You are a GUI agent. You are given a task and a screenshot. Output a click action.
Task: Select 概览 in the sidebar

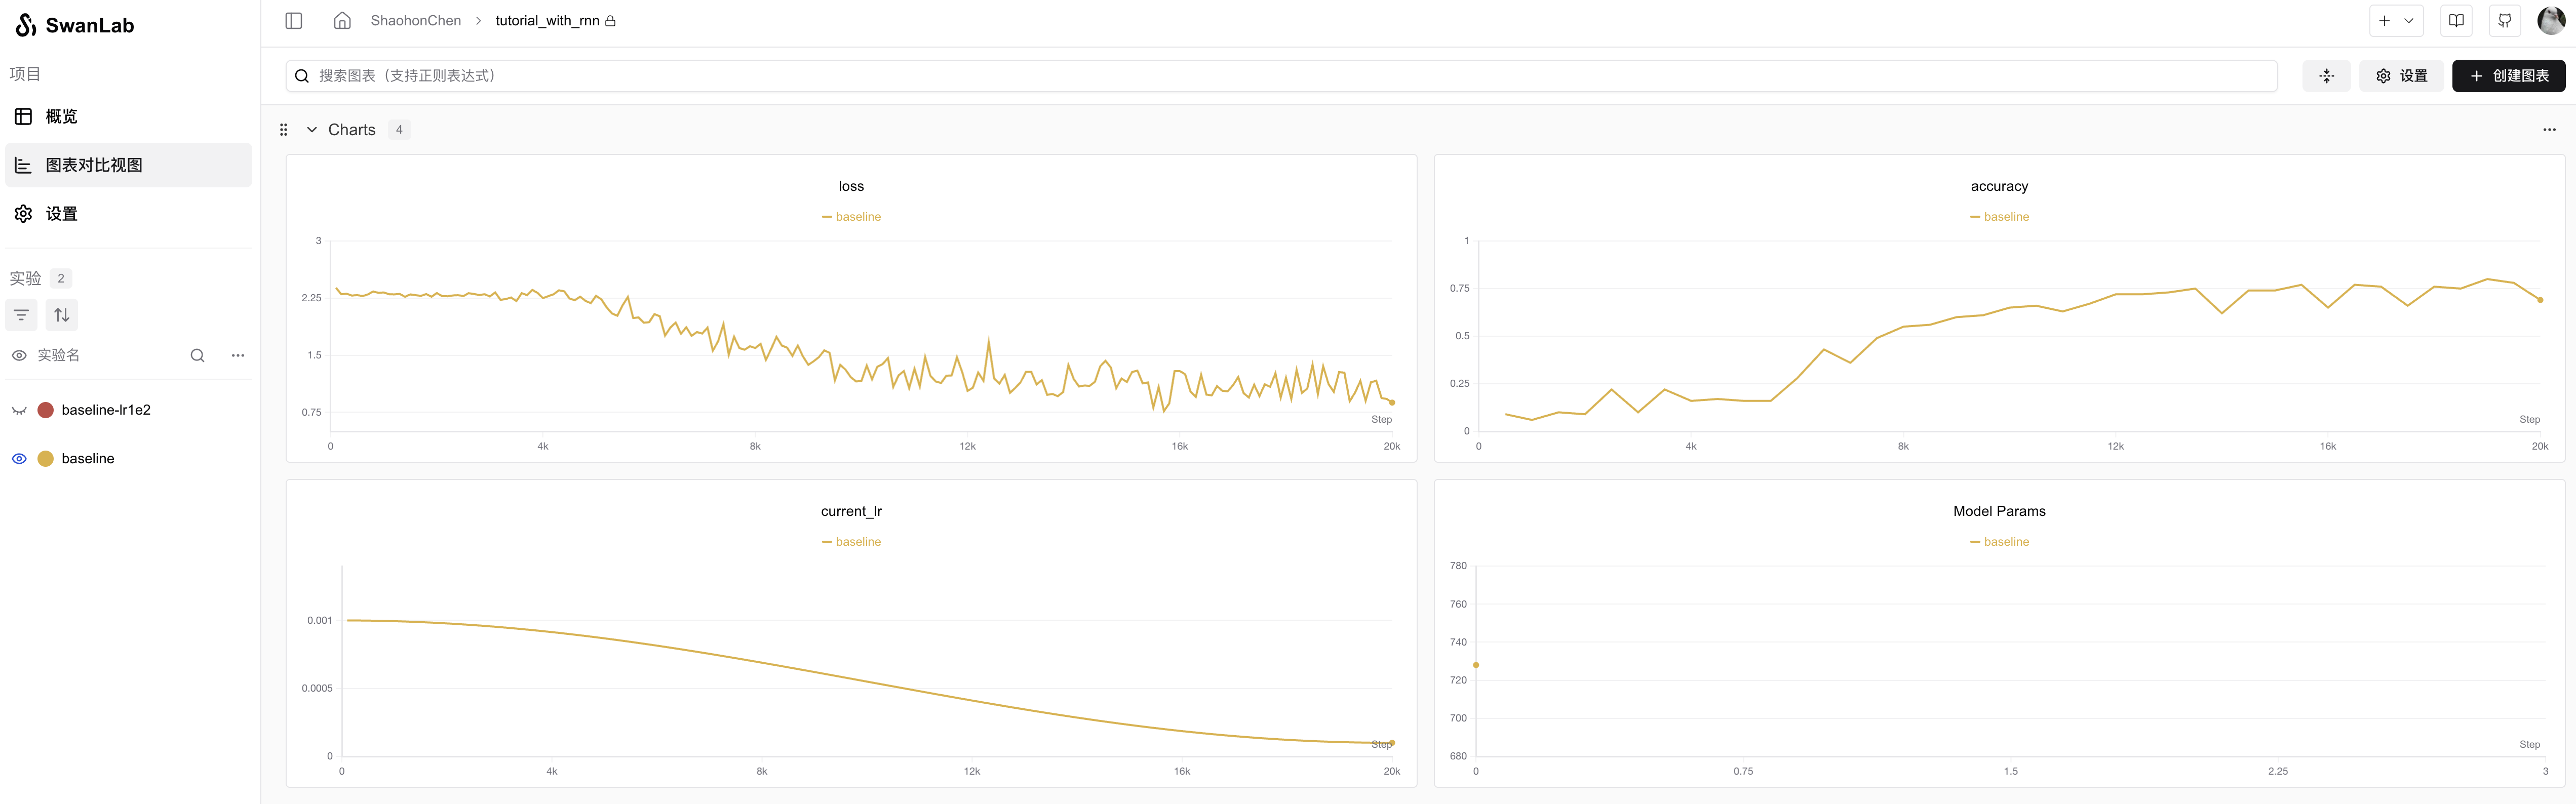coord(61,117)
